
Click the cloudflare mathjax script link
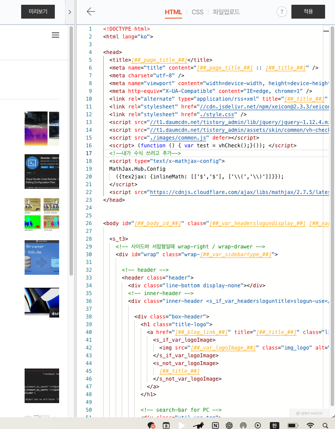[239, 192]
